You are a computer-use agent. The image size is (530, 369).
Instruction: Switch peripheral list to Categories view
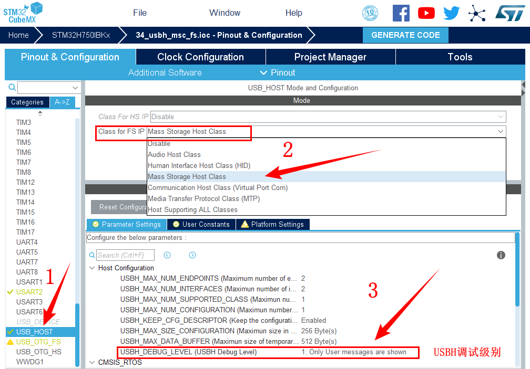coord(27,102)
